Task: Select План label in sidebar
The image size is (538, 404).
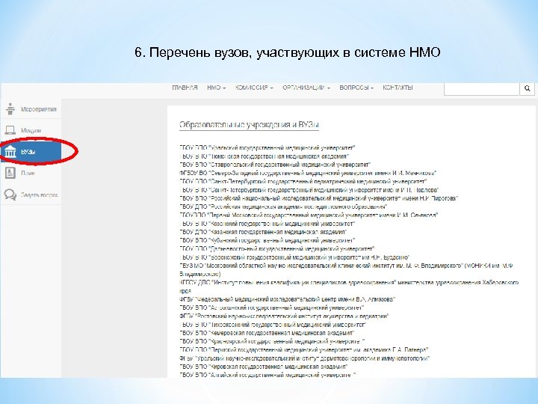Action: coord(28,173)
